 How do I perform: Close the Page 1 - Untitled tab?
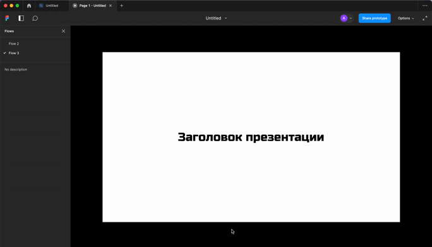(x=111, y=6)
